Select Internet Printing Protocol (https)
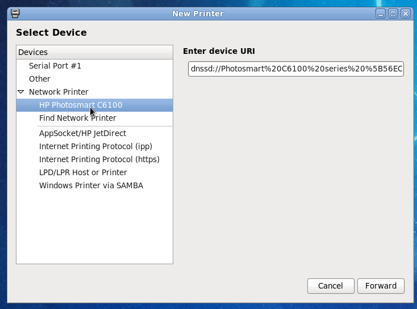 (99, 159)
